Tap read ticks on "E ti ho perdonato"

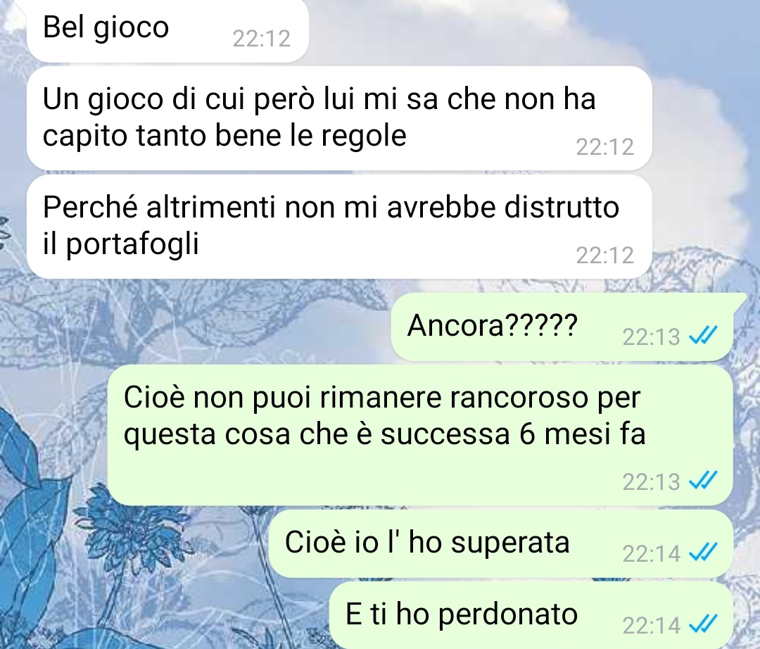click(703, 624)
